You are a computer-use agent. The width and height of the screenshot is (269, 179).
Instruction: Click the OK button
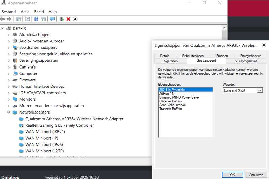(232, 175)
